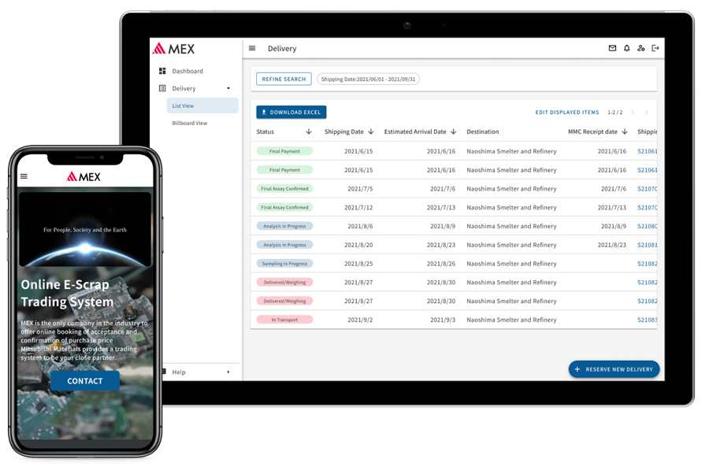Click the Refine Search button
This screenshot has width=709, height=470.
coord(284,79)
